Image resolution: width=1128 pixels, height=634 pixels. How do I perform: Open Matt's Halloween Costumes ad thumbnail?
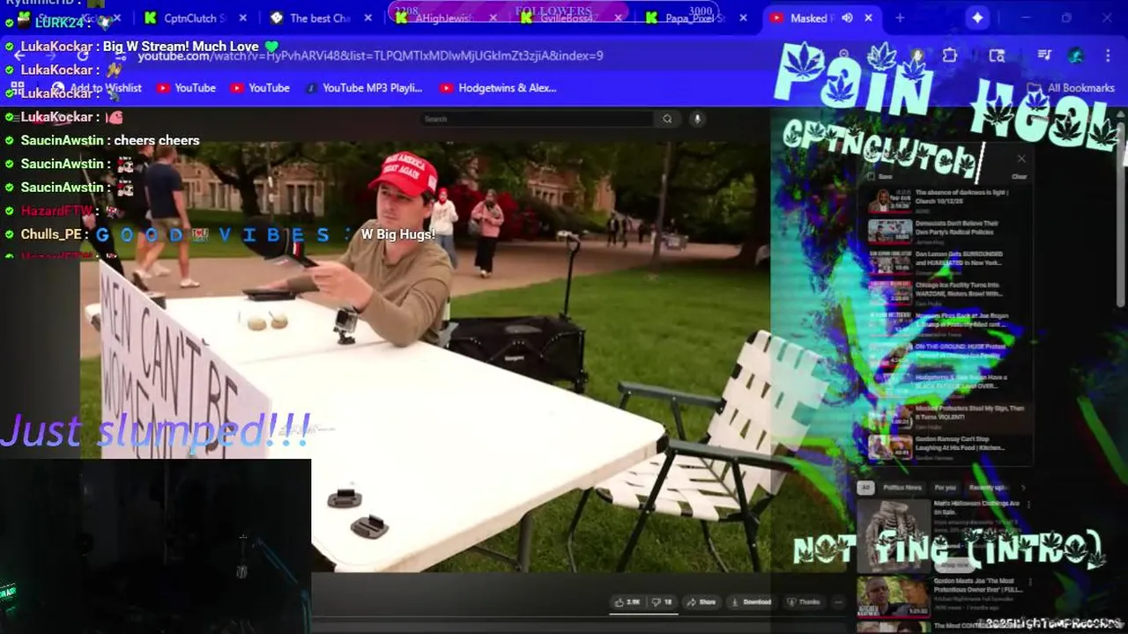pos(894,535)
